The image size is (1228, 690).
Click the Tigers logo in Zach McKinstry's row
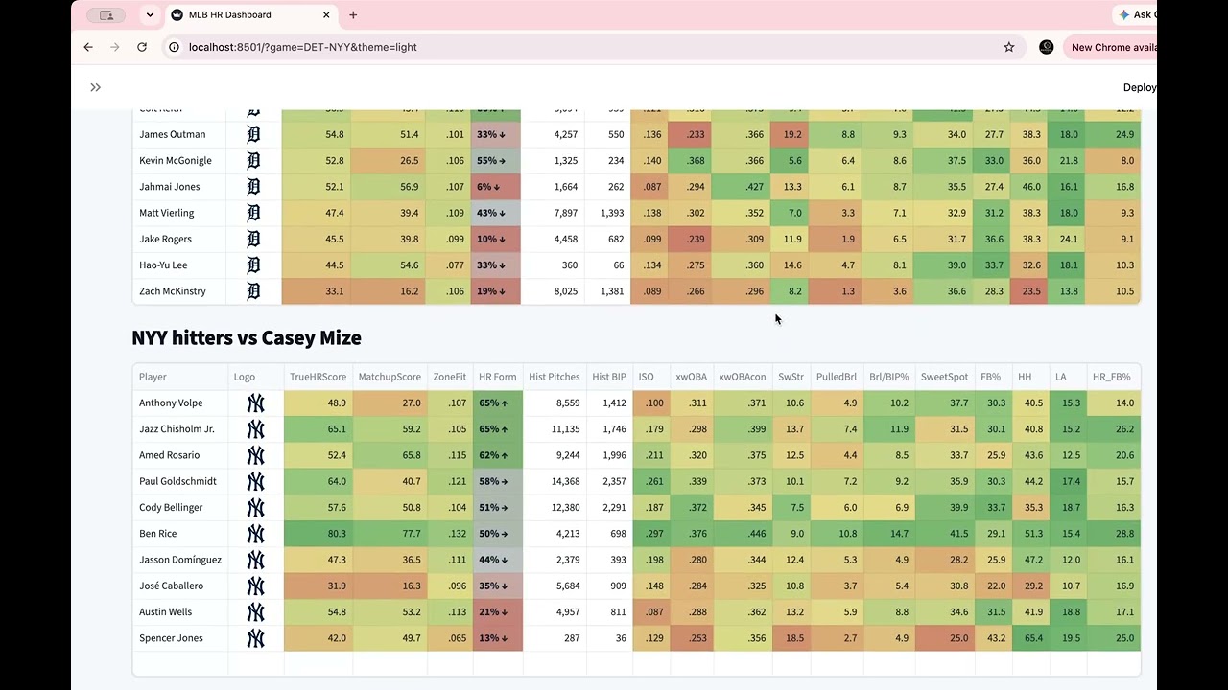point(253,291)
